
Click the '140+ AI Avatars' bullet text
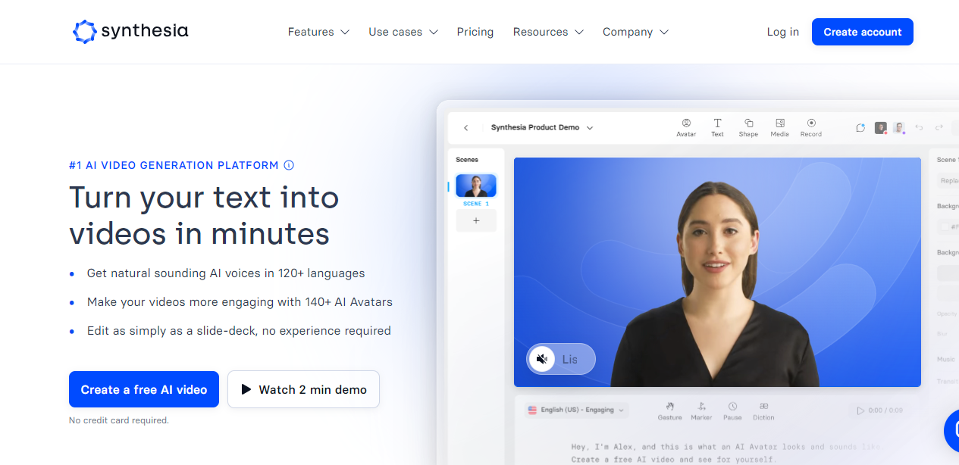coord(240,302)
